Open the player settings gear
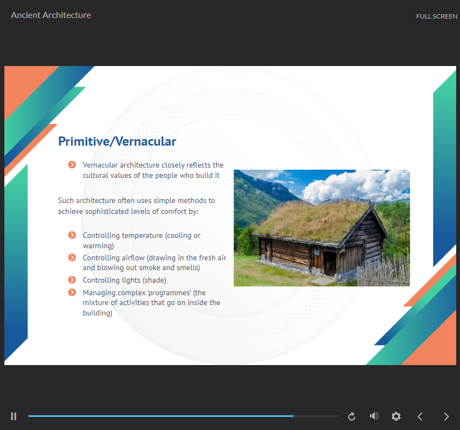This screenshot has width=460, height=430. (x=396, y=416)
